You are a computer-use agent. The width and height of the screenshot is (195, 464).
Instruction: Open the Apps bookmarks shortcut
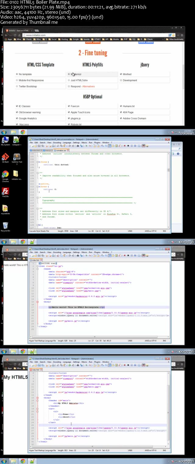pos(8,39)
